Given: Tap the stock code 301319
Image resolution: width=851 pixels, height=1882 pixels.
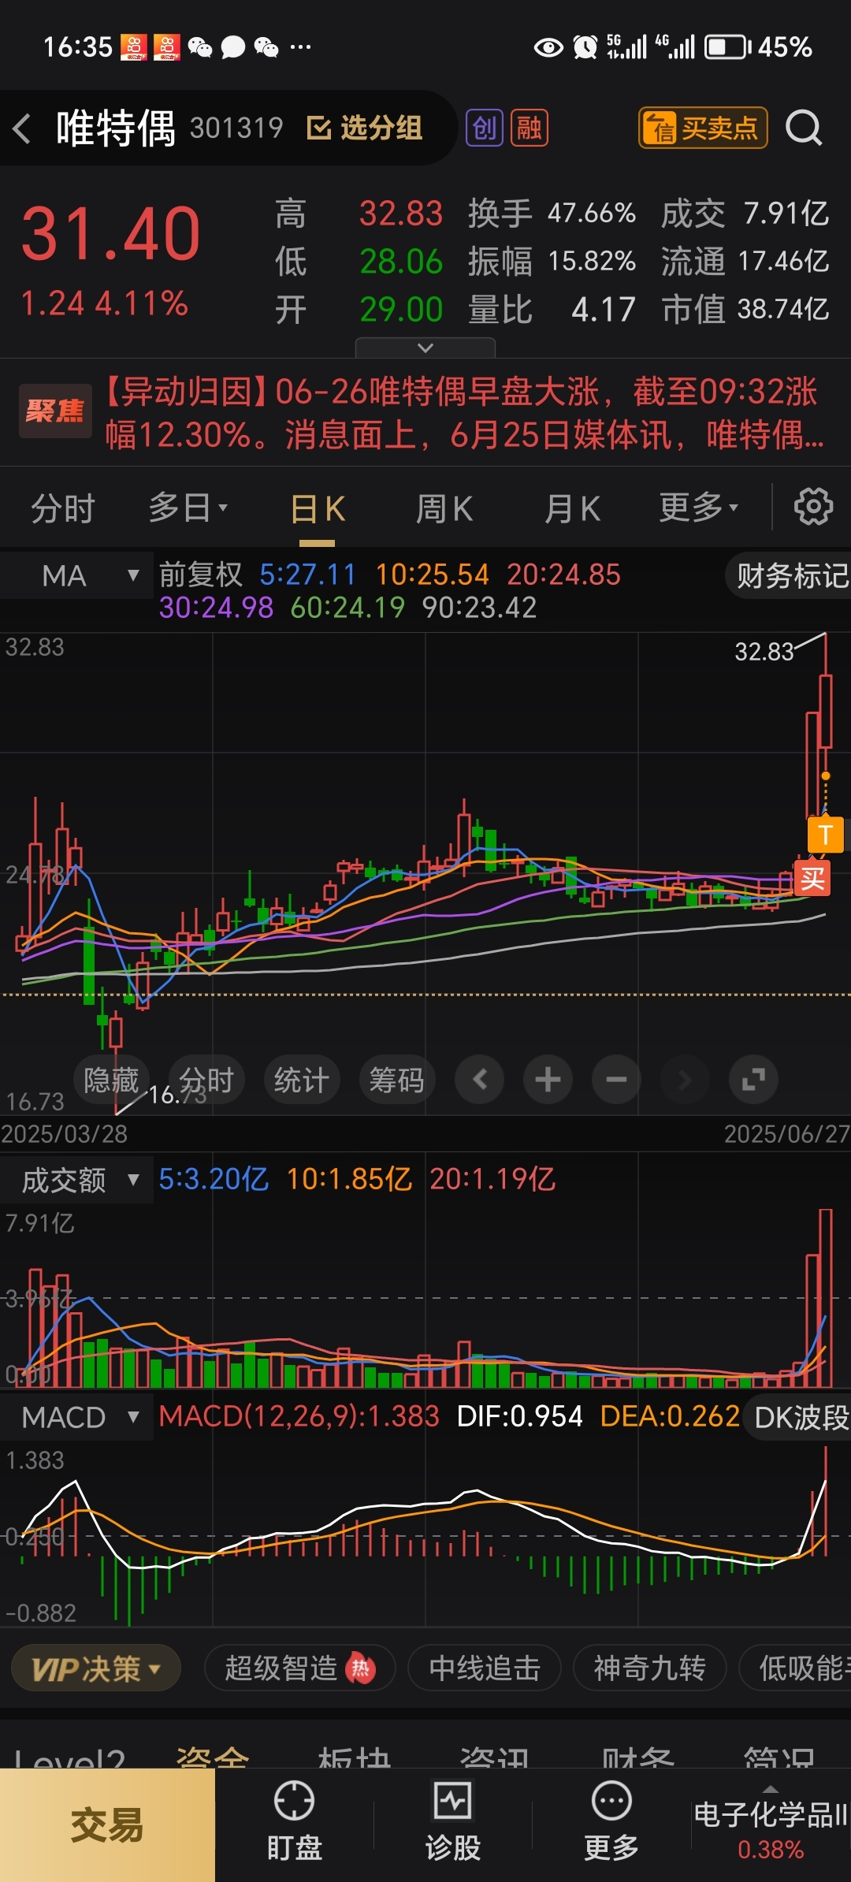Looking at the screenshot, I should 236,128.
